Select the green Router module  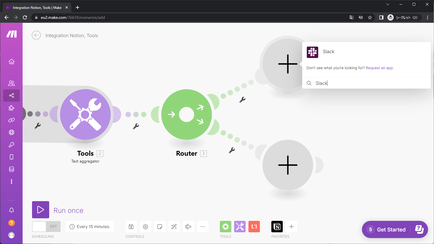tap(186, 115)
